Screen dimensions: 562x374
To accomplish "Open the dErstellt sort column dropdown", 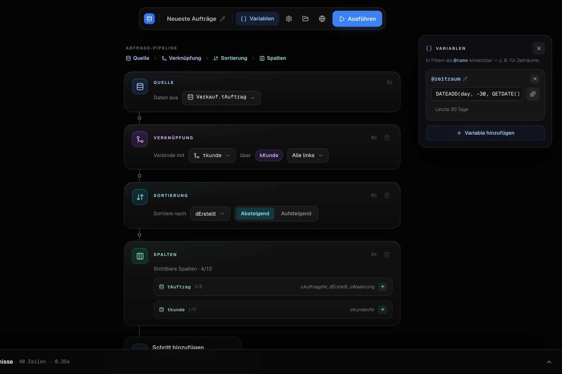I will [210, 213].
